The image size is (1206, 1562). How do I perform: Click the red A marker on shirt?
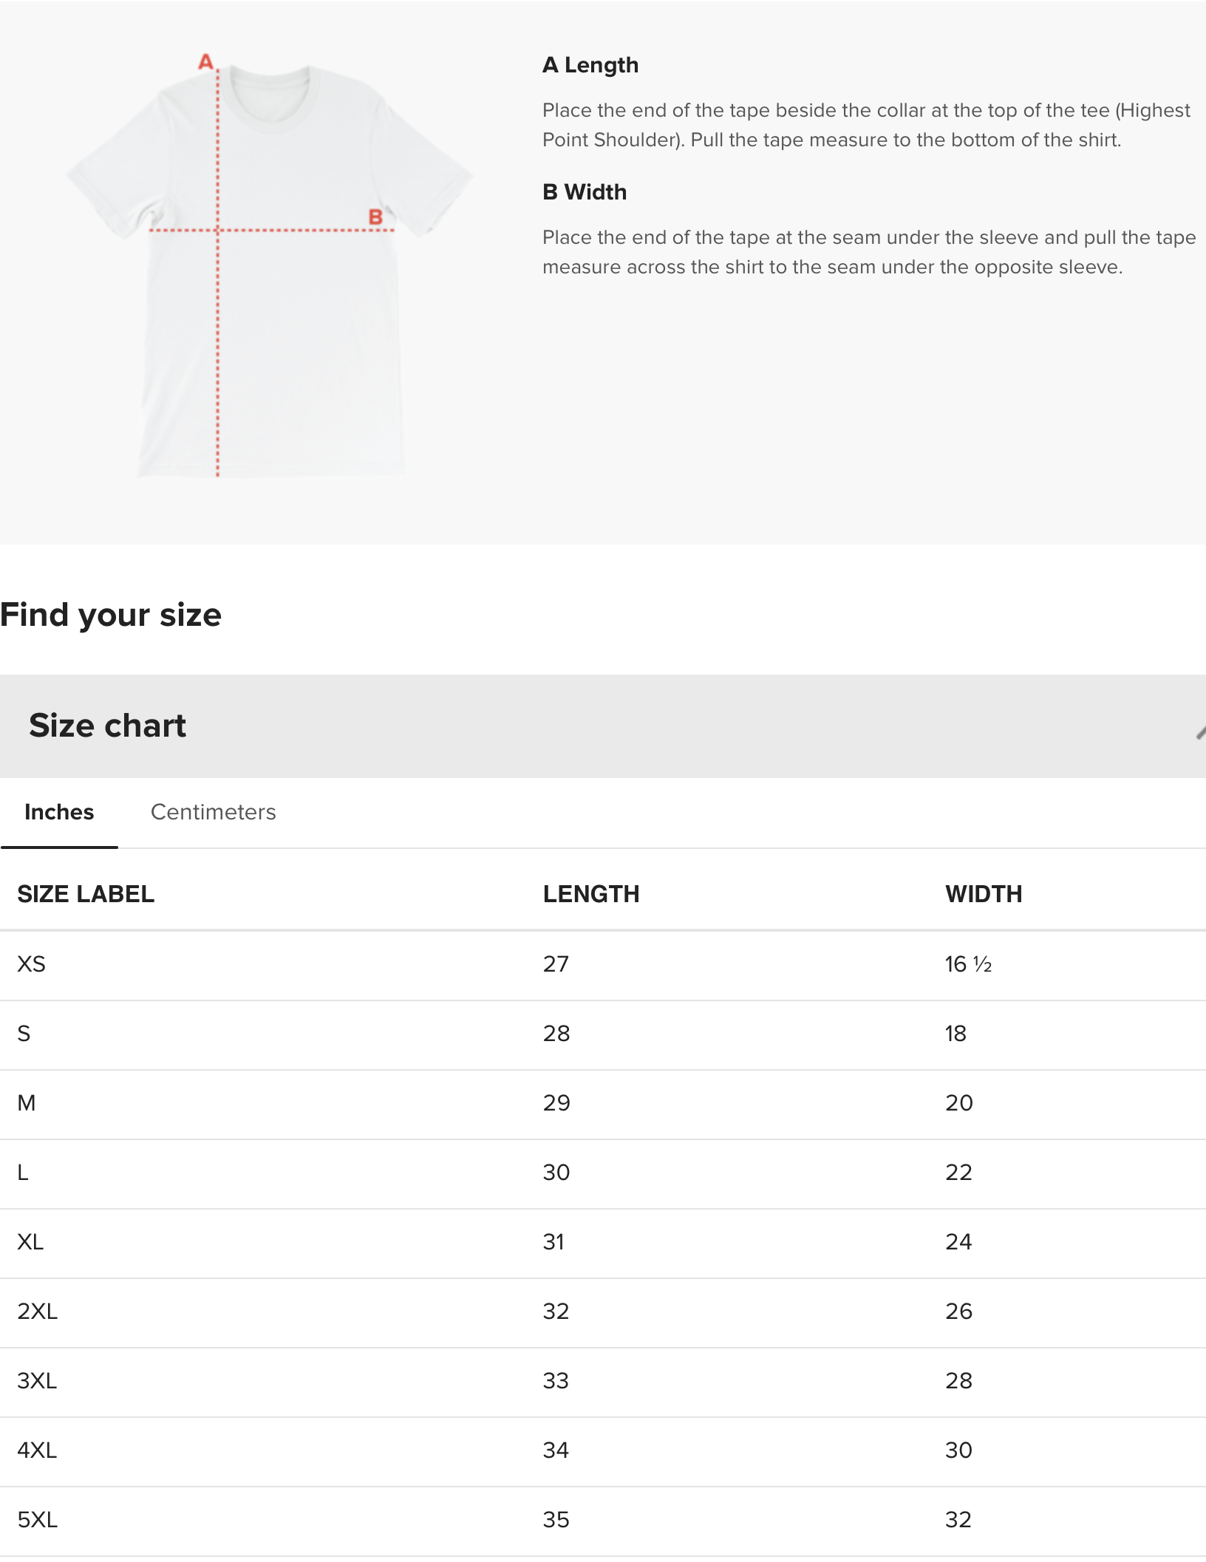[x=205, y=62]
